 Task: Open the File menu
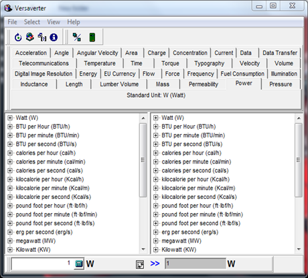[12, 22]
